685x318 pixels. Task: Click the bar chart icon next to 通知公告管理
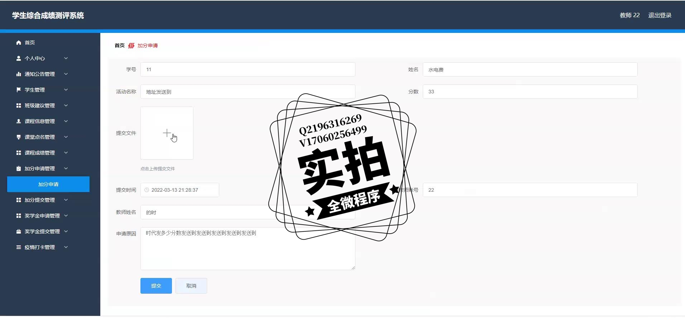coord(19,74)
